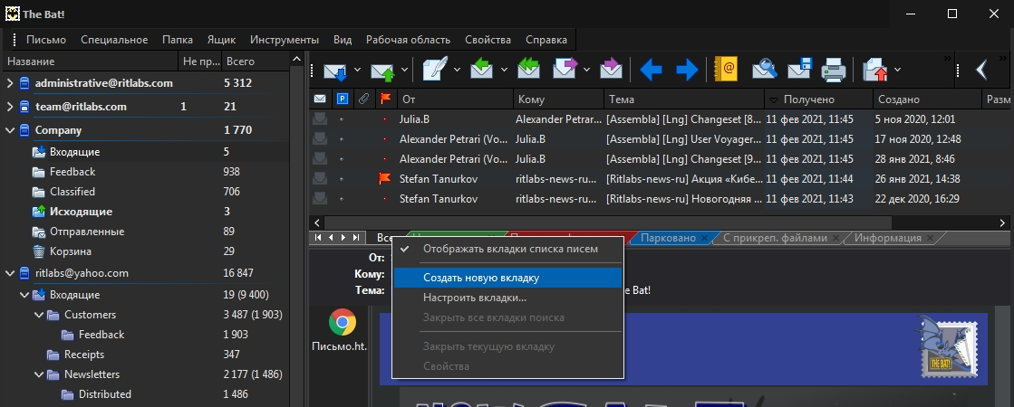
Task: Choose Настроить вкладки... in context menu
Action: (x=507, y=298)
